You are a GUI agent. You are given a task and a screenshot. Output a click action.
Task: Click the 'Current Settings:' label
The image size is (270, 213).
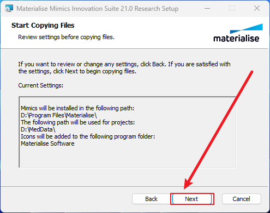tap(41, 85)
